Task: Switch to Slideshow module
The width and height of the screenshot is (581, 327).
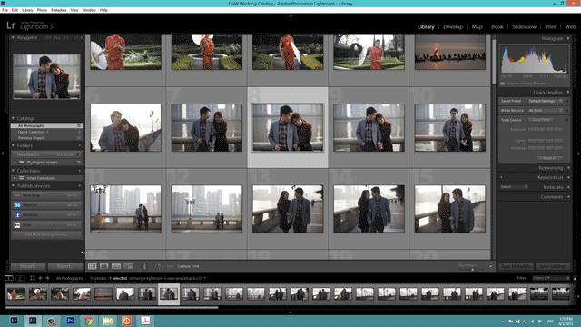Action: pos(524,26)
